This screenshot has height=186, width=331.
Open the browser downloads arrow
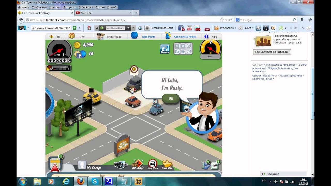coord(302,20)
